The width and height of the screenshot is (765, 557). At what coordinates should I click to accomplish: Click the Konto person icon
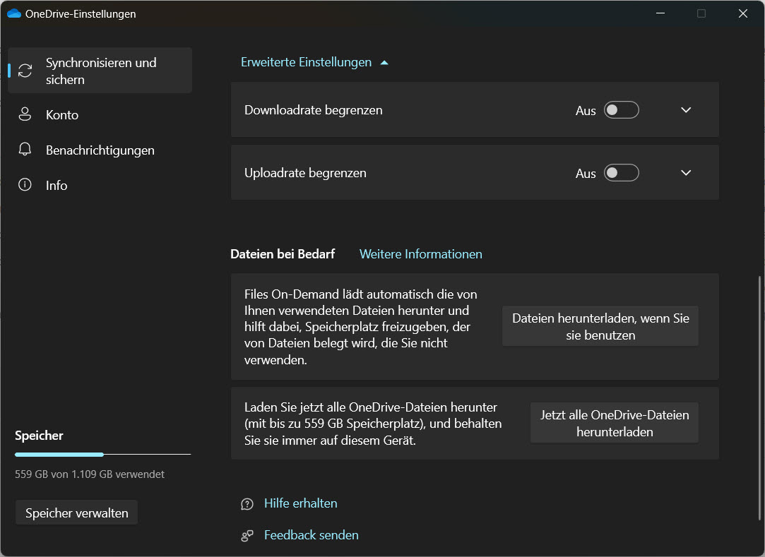pyautogui.click(x=25, y=114)
